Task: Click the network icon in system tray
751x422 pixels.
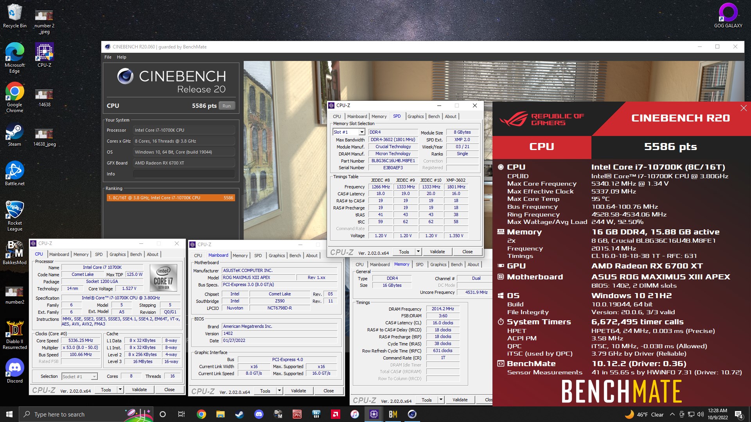Action: (691, 414)
